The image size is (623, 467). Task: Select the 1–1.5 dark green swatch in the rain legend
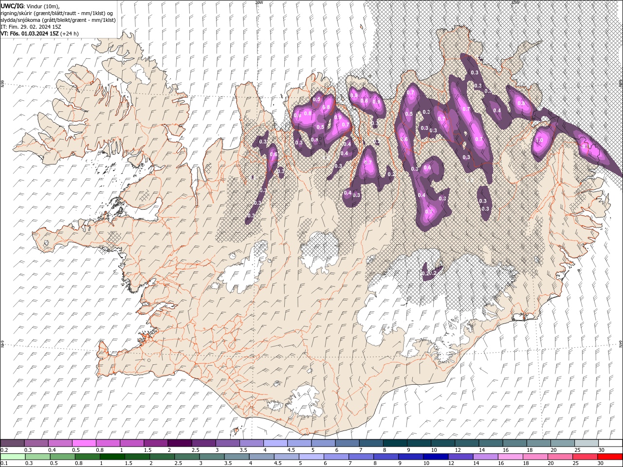coord(112,457)
